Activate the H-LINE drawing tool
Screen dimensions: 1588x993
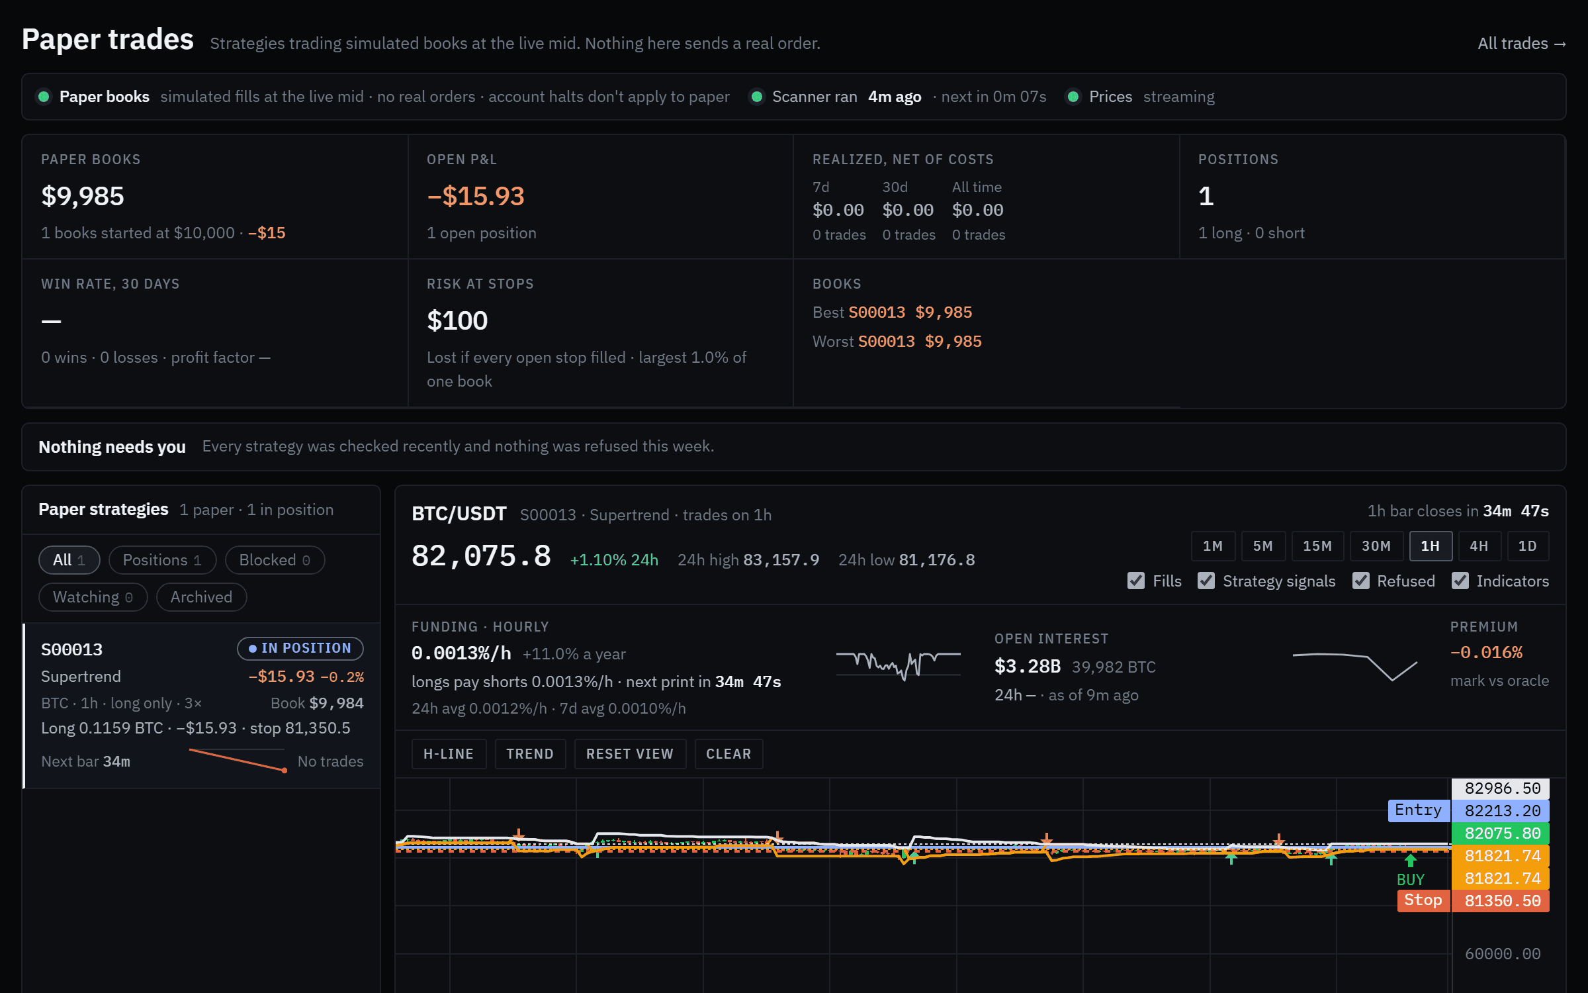[x=449, y=754]
